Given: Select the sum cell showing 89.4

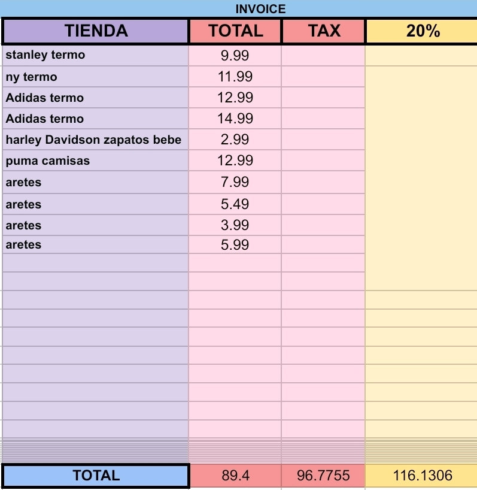Looking at the screenshot, I should click(x=235, y=475).
